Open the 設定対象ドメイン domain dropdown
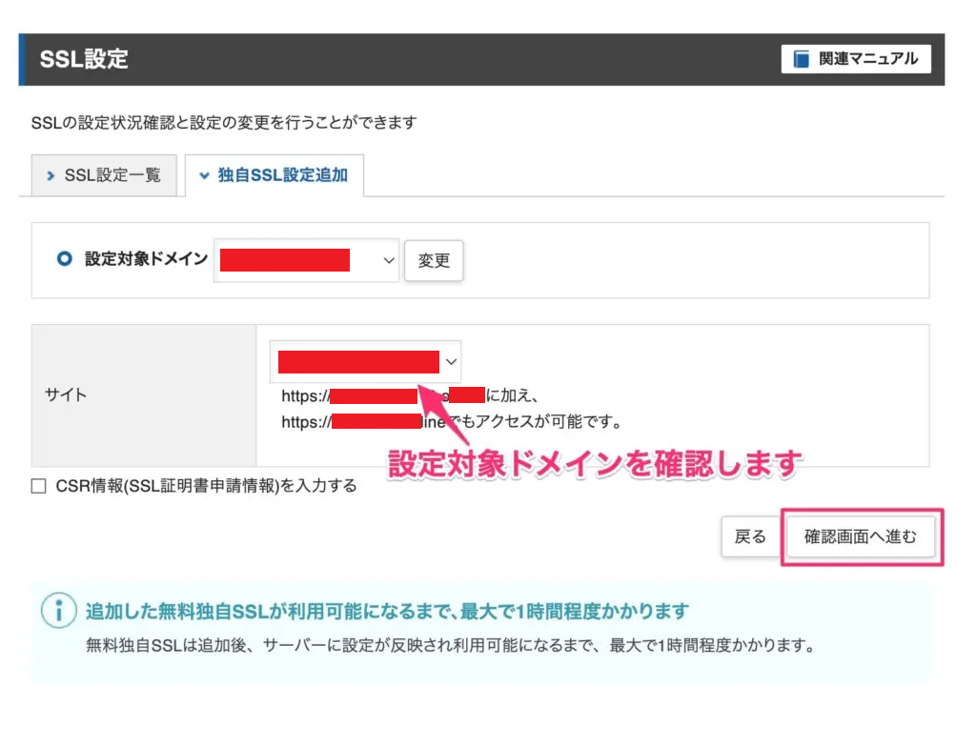Screen dimensions: 976x747 tap(306, 260)
